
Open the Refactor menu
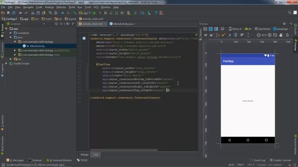(x=61, y=7)
